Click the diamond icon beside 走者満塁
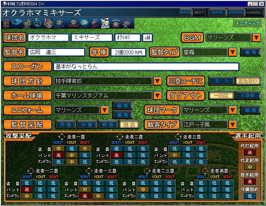 [x=205, y=171]
